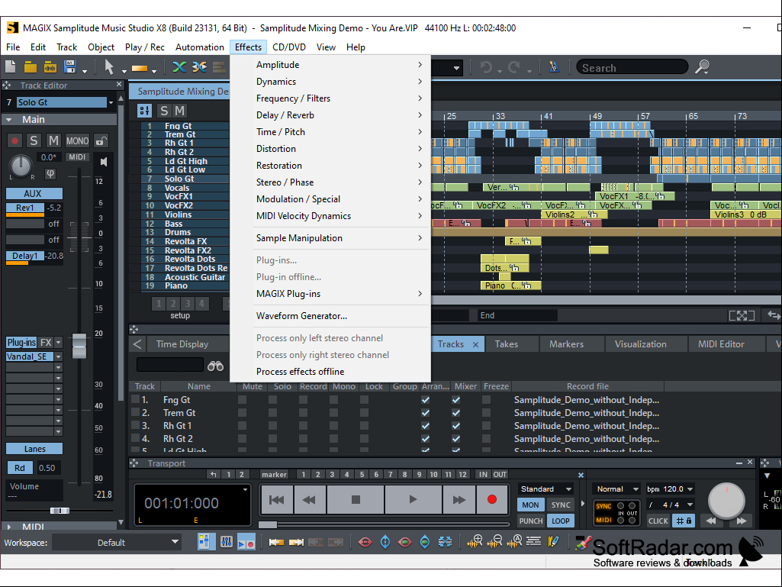Open the Vandal_SE plug-in slot dropdown
Image resolution: width=782 pixels, height=587 pixels.
click(58, 356)
